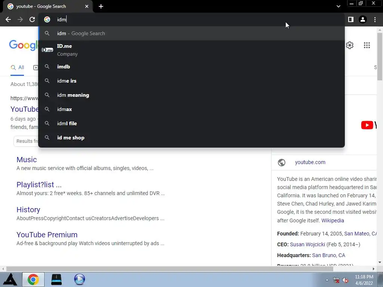Image resolution: width=383 pixels, height=287 pixels.
Task: Open the Susan Wojcicki link
Action: [x=307, y=244]
